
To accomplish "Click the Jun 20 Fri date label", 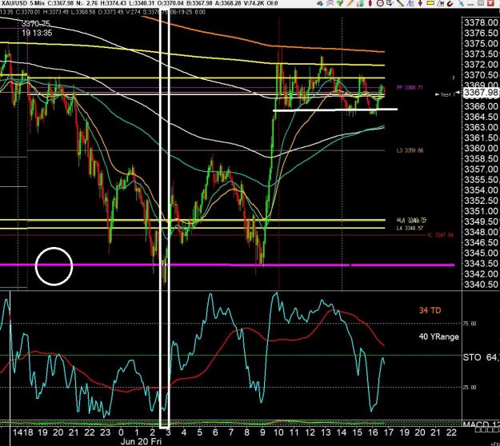I will [141, 441].
